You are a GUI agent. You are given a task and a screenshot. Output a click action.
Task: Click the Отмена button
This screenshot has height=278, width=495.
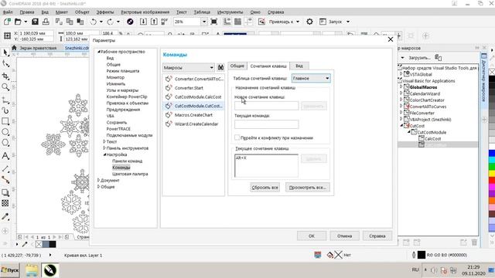point(344,236)
